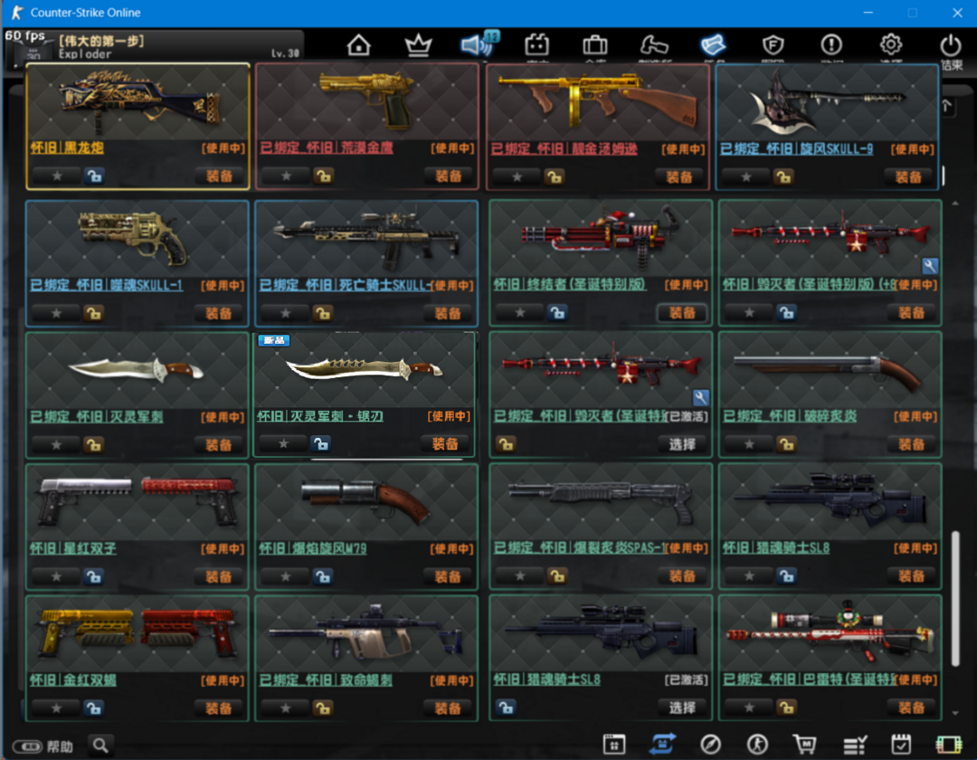The width and height of the screenshot is (977, 760).
Task: Toggle favorite star on 星红双子 card
Action: [57, 577]
